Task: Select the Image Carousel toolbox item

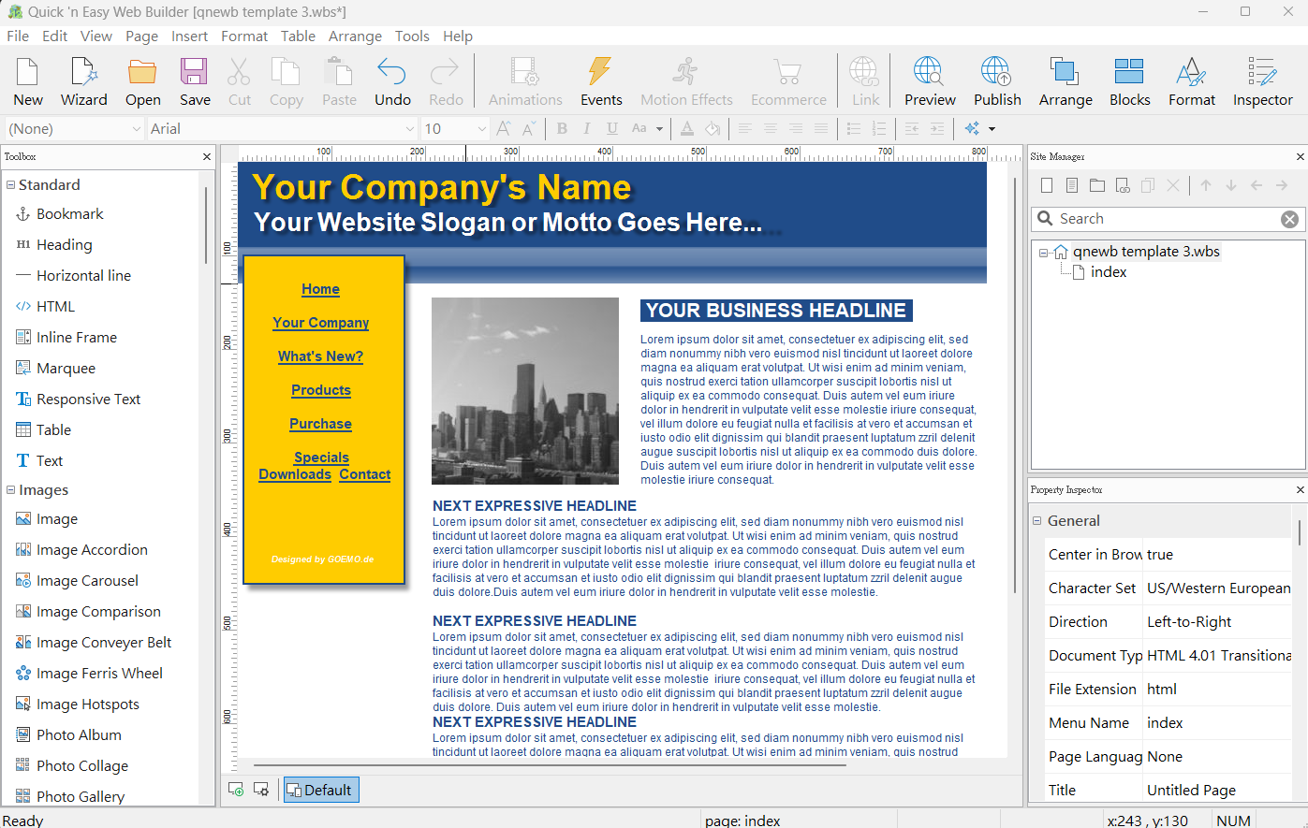Action: [x=87, y=581]
